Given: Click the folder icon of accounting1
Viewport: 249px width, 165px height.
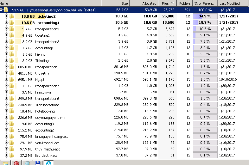Looking at the screenshot, I should pyautogui.click(x=12, y=48).
